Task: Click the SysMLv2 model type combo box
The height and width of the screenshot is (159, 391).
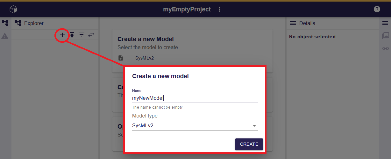Action: 191,126
